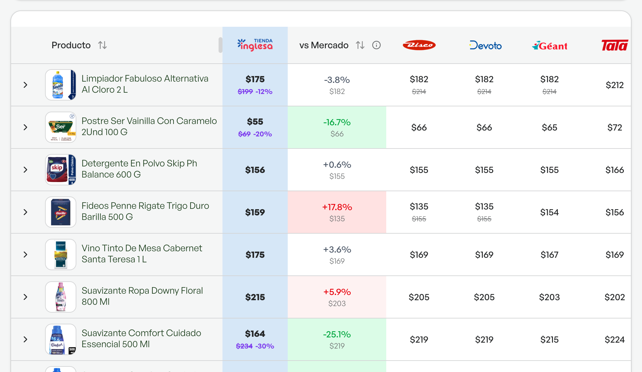Expand the Postre Ser Vainilla row
642x372 pixels.
click(25, 127)
